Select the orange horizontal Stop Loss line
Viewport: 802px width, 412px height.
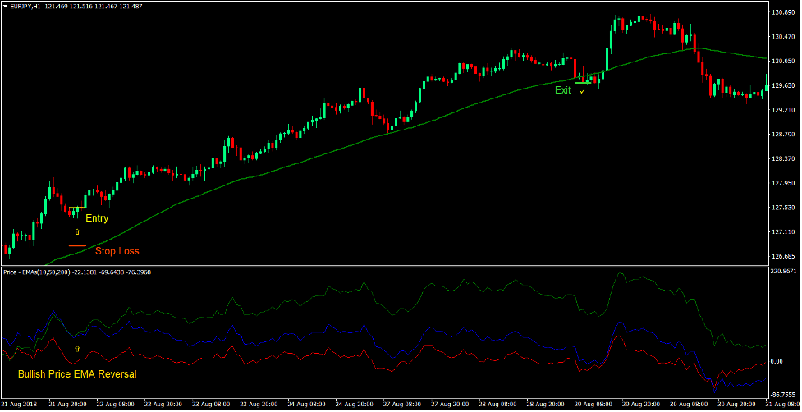point(77,246)
